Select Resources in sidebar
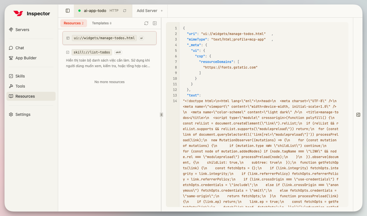 coord(31,96)
